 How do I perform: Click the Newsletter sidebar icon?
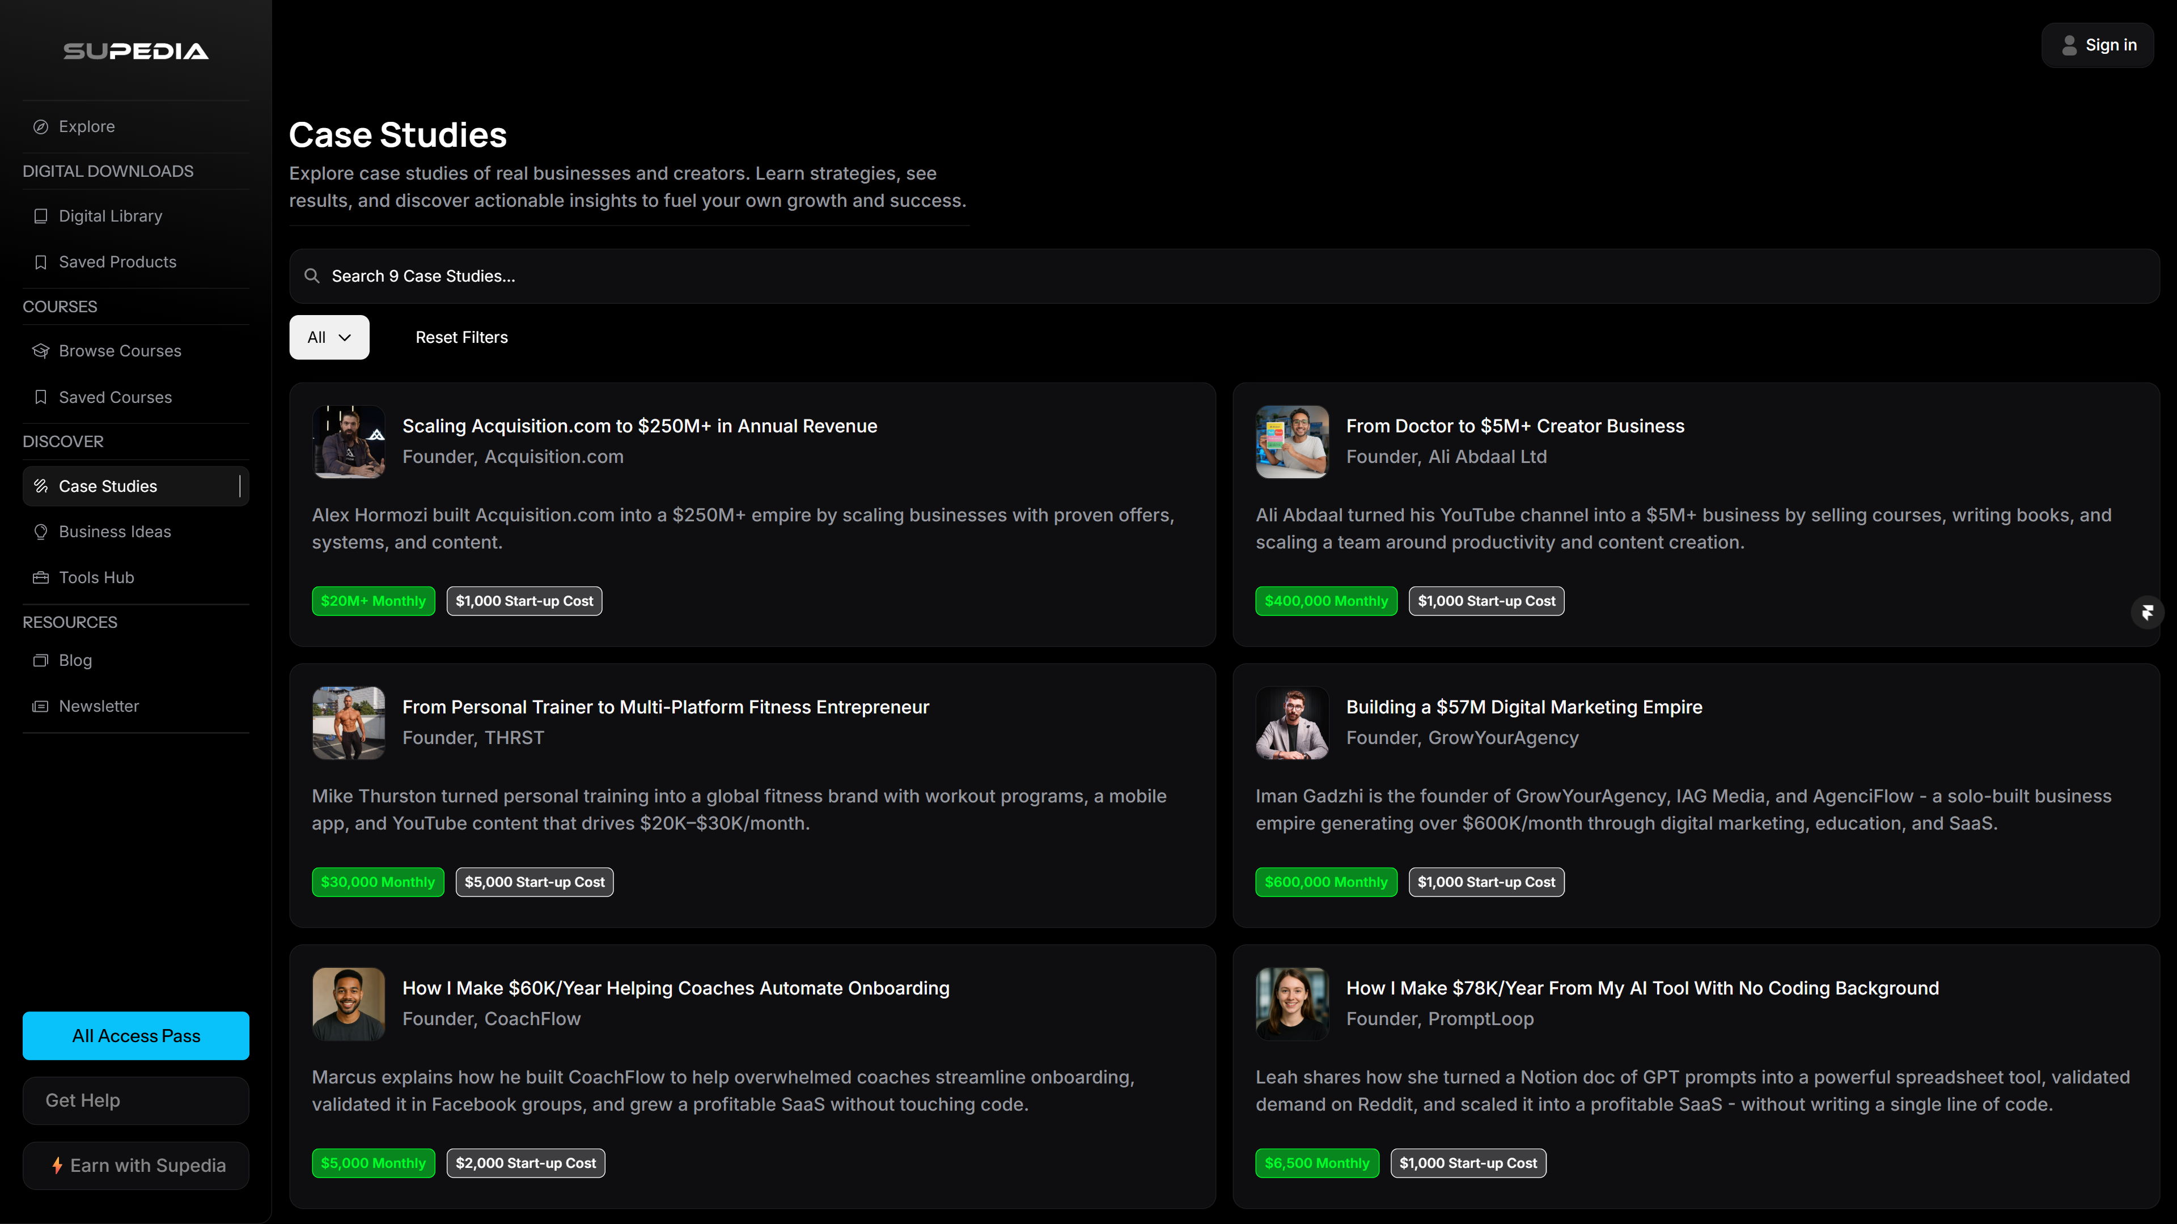coord(41,706)
